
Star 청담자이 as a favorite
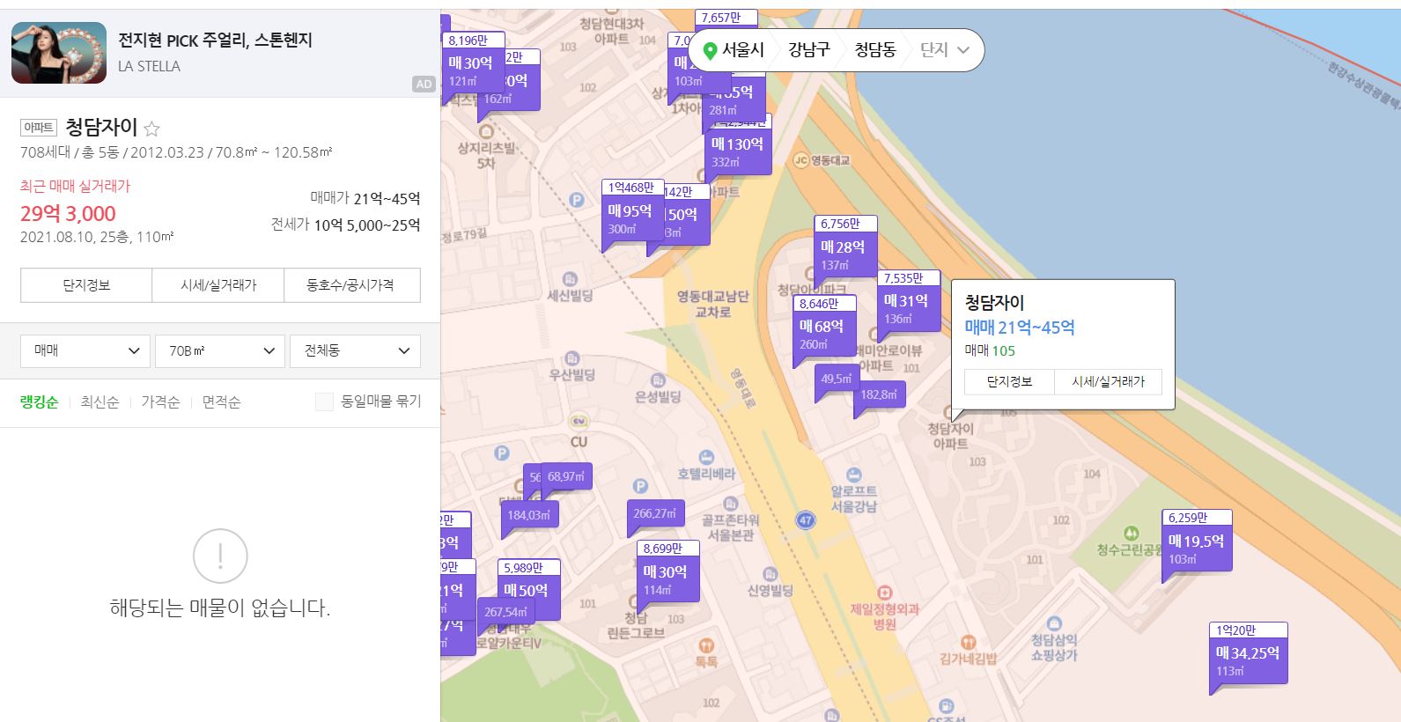151,129
